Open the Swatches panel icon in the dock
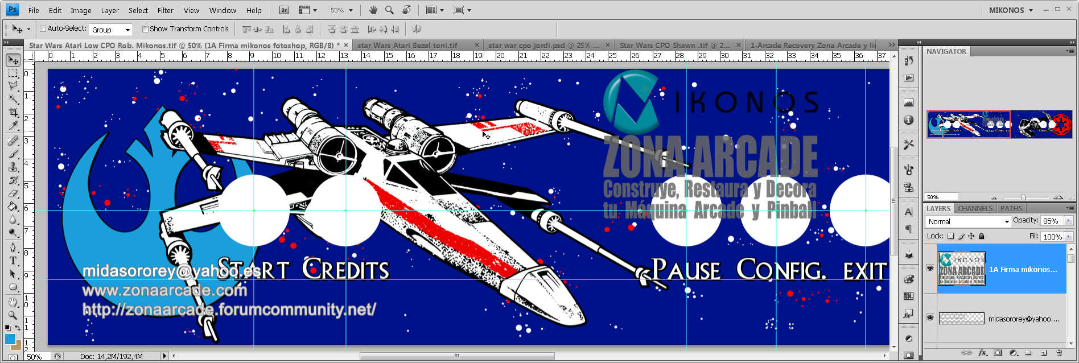Screen dimensions: 1079x363 [909, 296]
